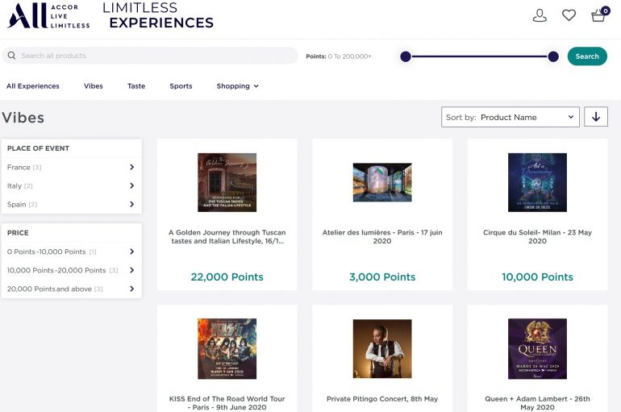Click the points range slider left handle
621x412 pixels.
point(406,56)
